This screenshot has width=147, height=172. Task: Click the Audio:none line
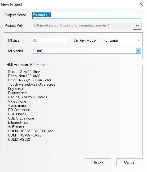click(17, 106)
